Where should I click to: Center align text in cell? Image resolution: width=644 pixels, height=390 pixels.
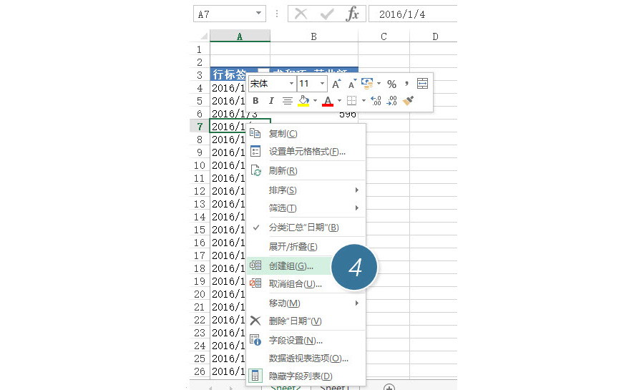pyautogui.click(x=288, y=101)
